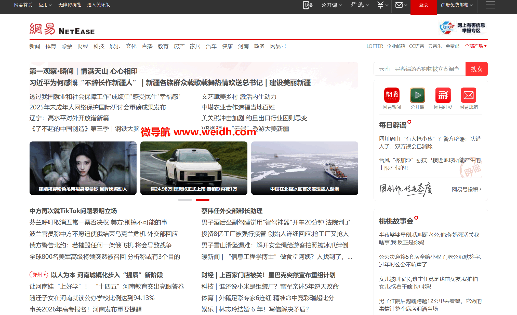Open the 体育 navigation tab
The width and height of the screenshot is (517, 315).
[x=51, y=46]
